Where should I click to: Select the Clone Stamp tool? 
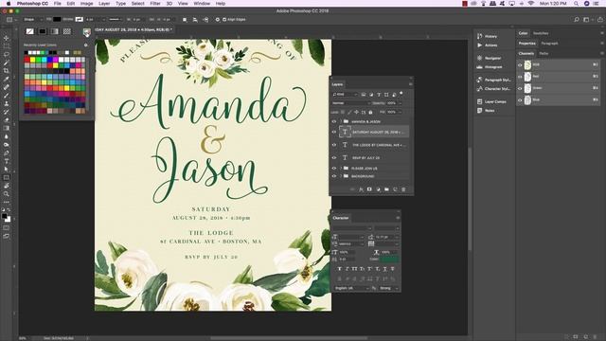pos(7,103)
